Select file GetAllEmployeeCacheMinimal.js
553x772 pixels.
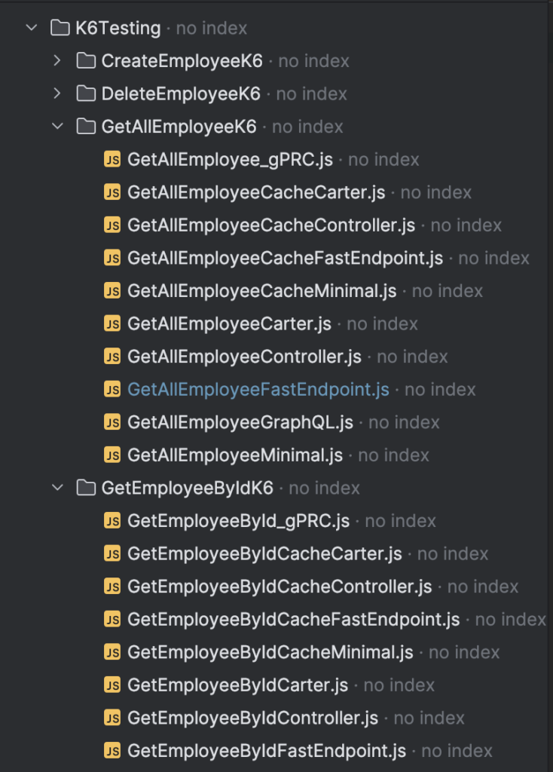tap(261, 292)
